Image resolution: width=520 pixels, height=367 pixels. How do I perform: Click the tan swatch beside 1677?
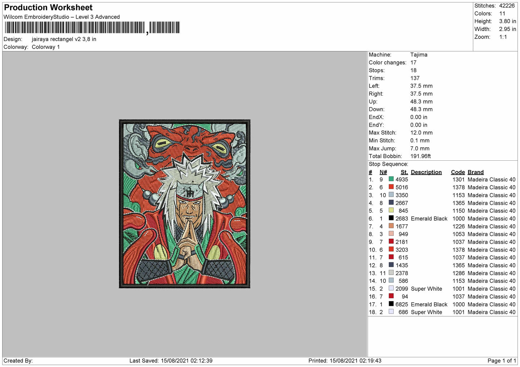(391, 226)
